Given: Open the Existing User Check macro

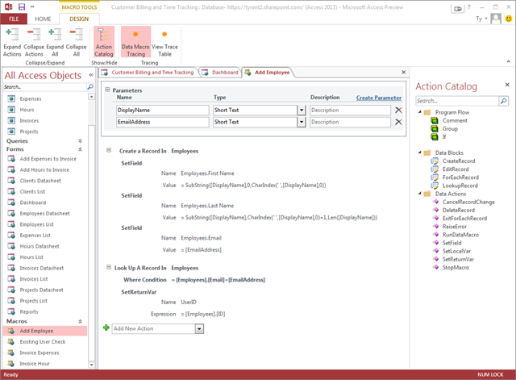Looking at the screenshot, I should pyautogui.click(x=43, y=342).
